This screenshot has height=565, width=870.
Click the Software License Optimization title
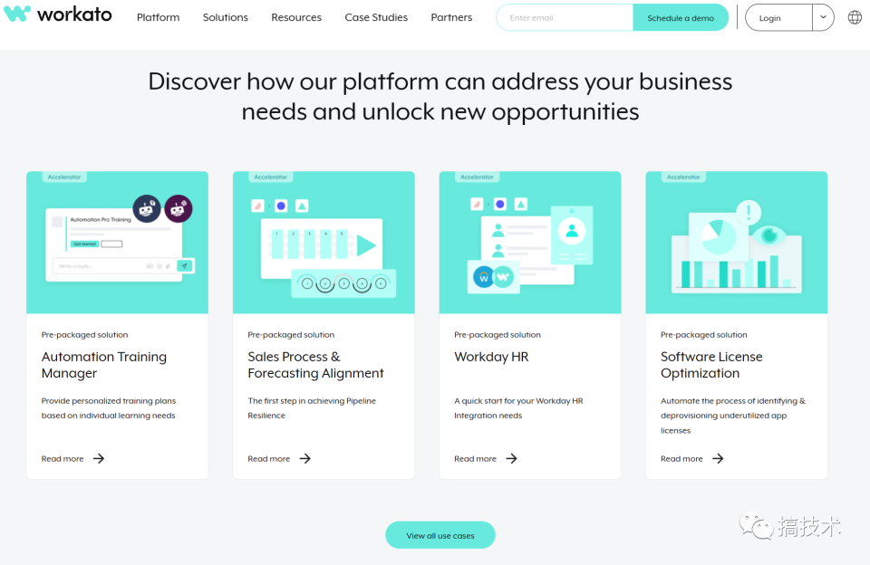pos(712,365)
